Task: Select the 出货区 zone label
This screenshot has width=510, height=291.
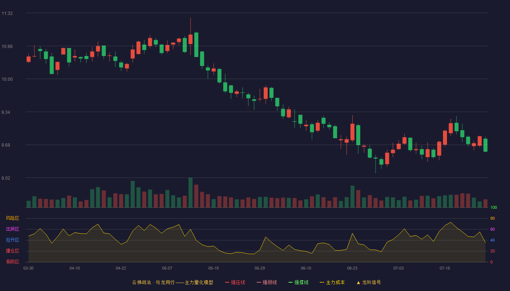Action: pos(12,229)
